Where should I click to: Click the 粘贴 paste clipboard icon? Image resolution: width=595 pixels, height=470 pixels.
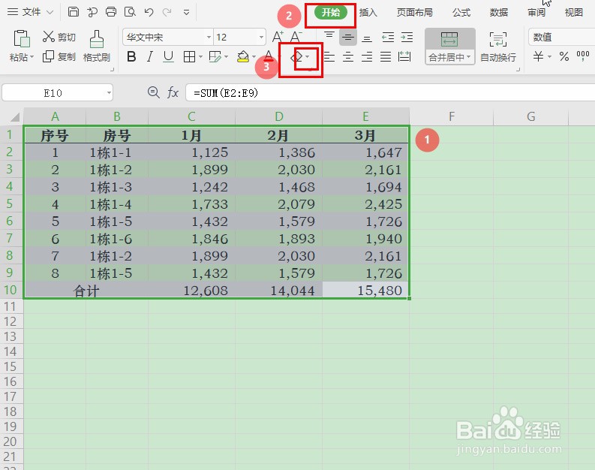(x=22, y=39)
